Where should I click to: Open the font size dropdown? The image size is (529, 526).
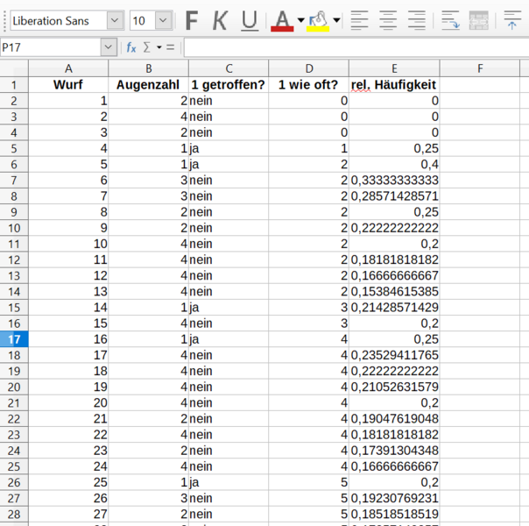coord(164,20)
